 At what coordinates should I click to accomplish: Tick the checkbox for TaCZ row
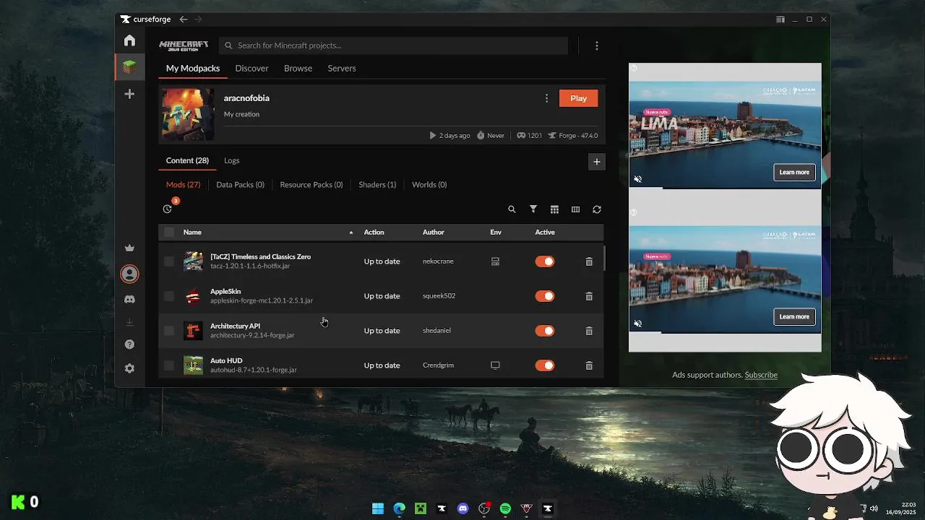pos(169,261)
